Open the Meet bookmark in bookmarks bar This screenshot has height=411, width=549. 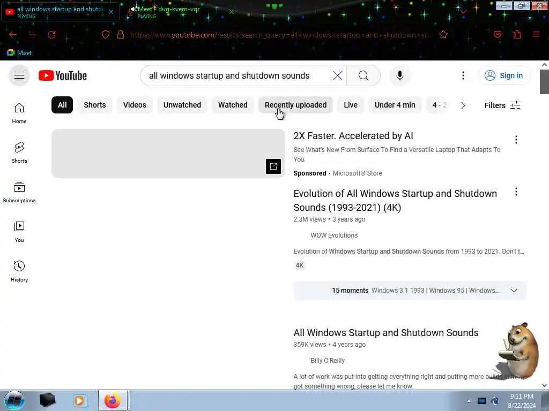19,53
